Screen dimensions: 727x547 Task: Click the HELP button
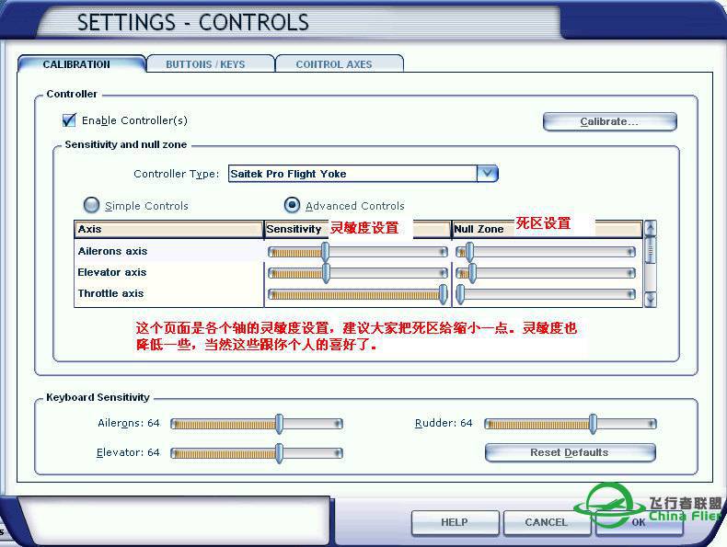(x=455, y=522)
